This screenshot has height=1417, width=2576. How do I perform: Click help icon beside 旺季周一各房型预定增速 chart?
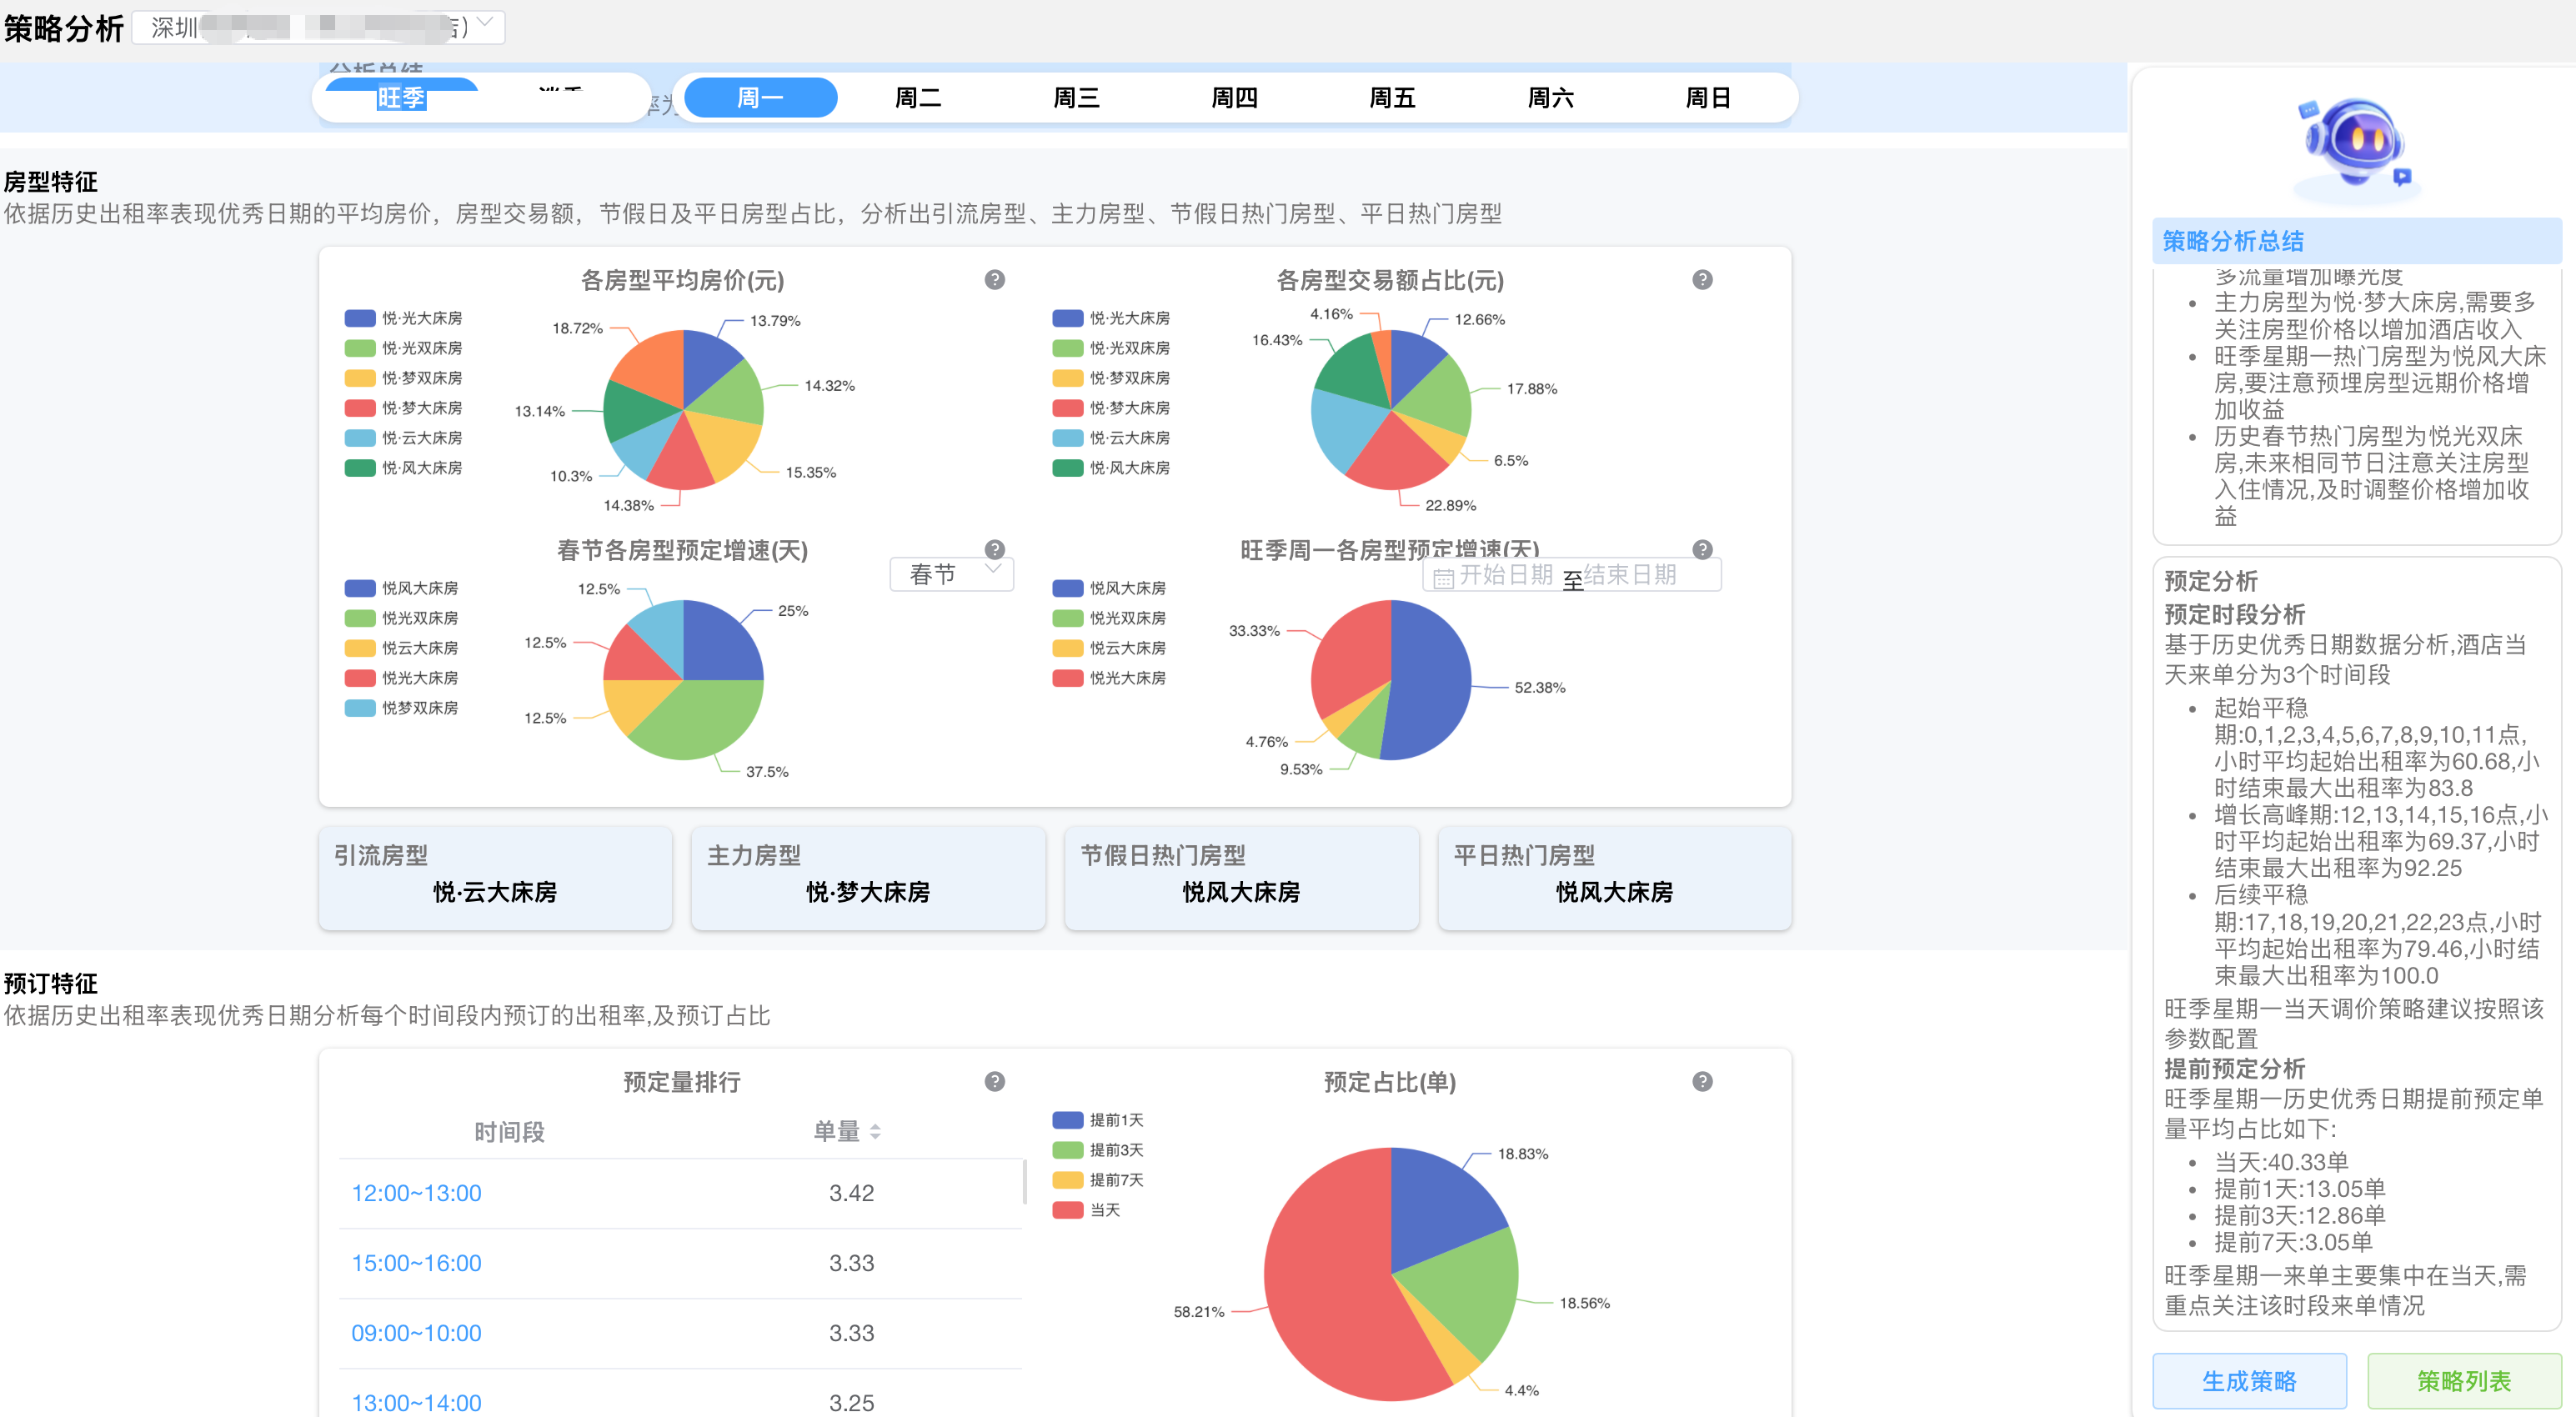pos(1702,549)
